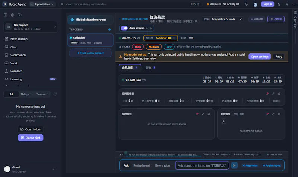298x177 pixels.
Task: Click the Expand button
Action: (257, 19)
